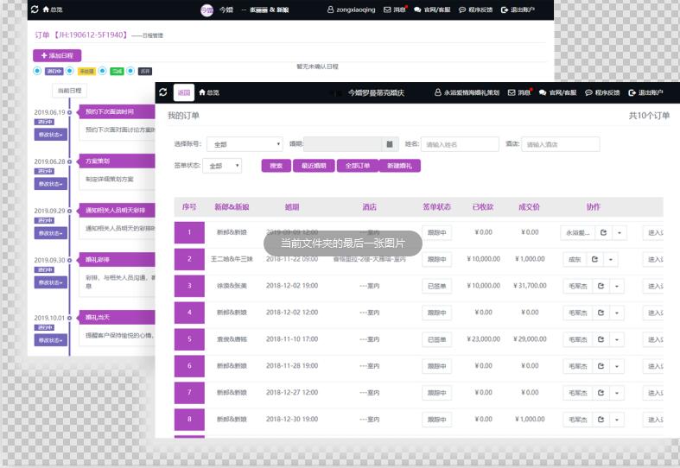The image size is (680, 468).
Task: Click the user account icon in 我的订单 window
Action: pyautogui.click(x=438, y=92)
